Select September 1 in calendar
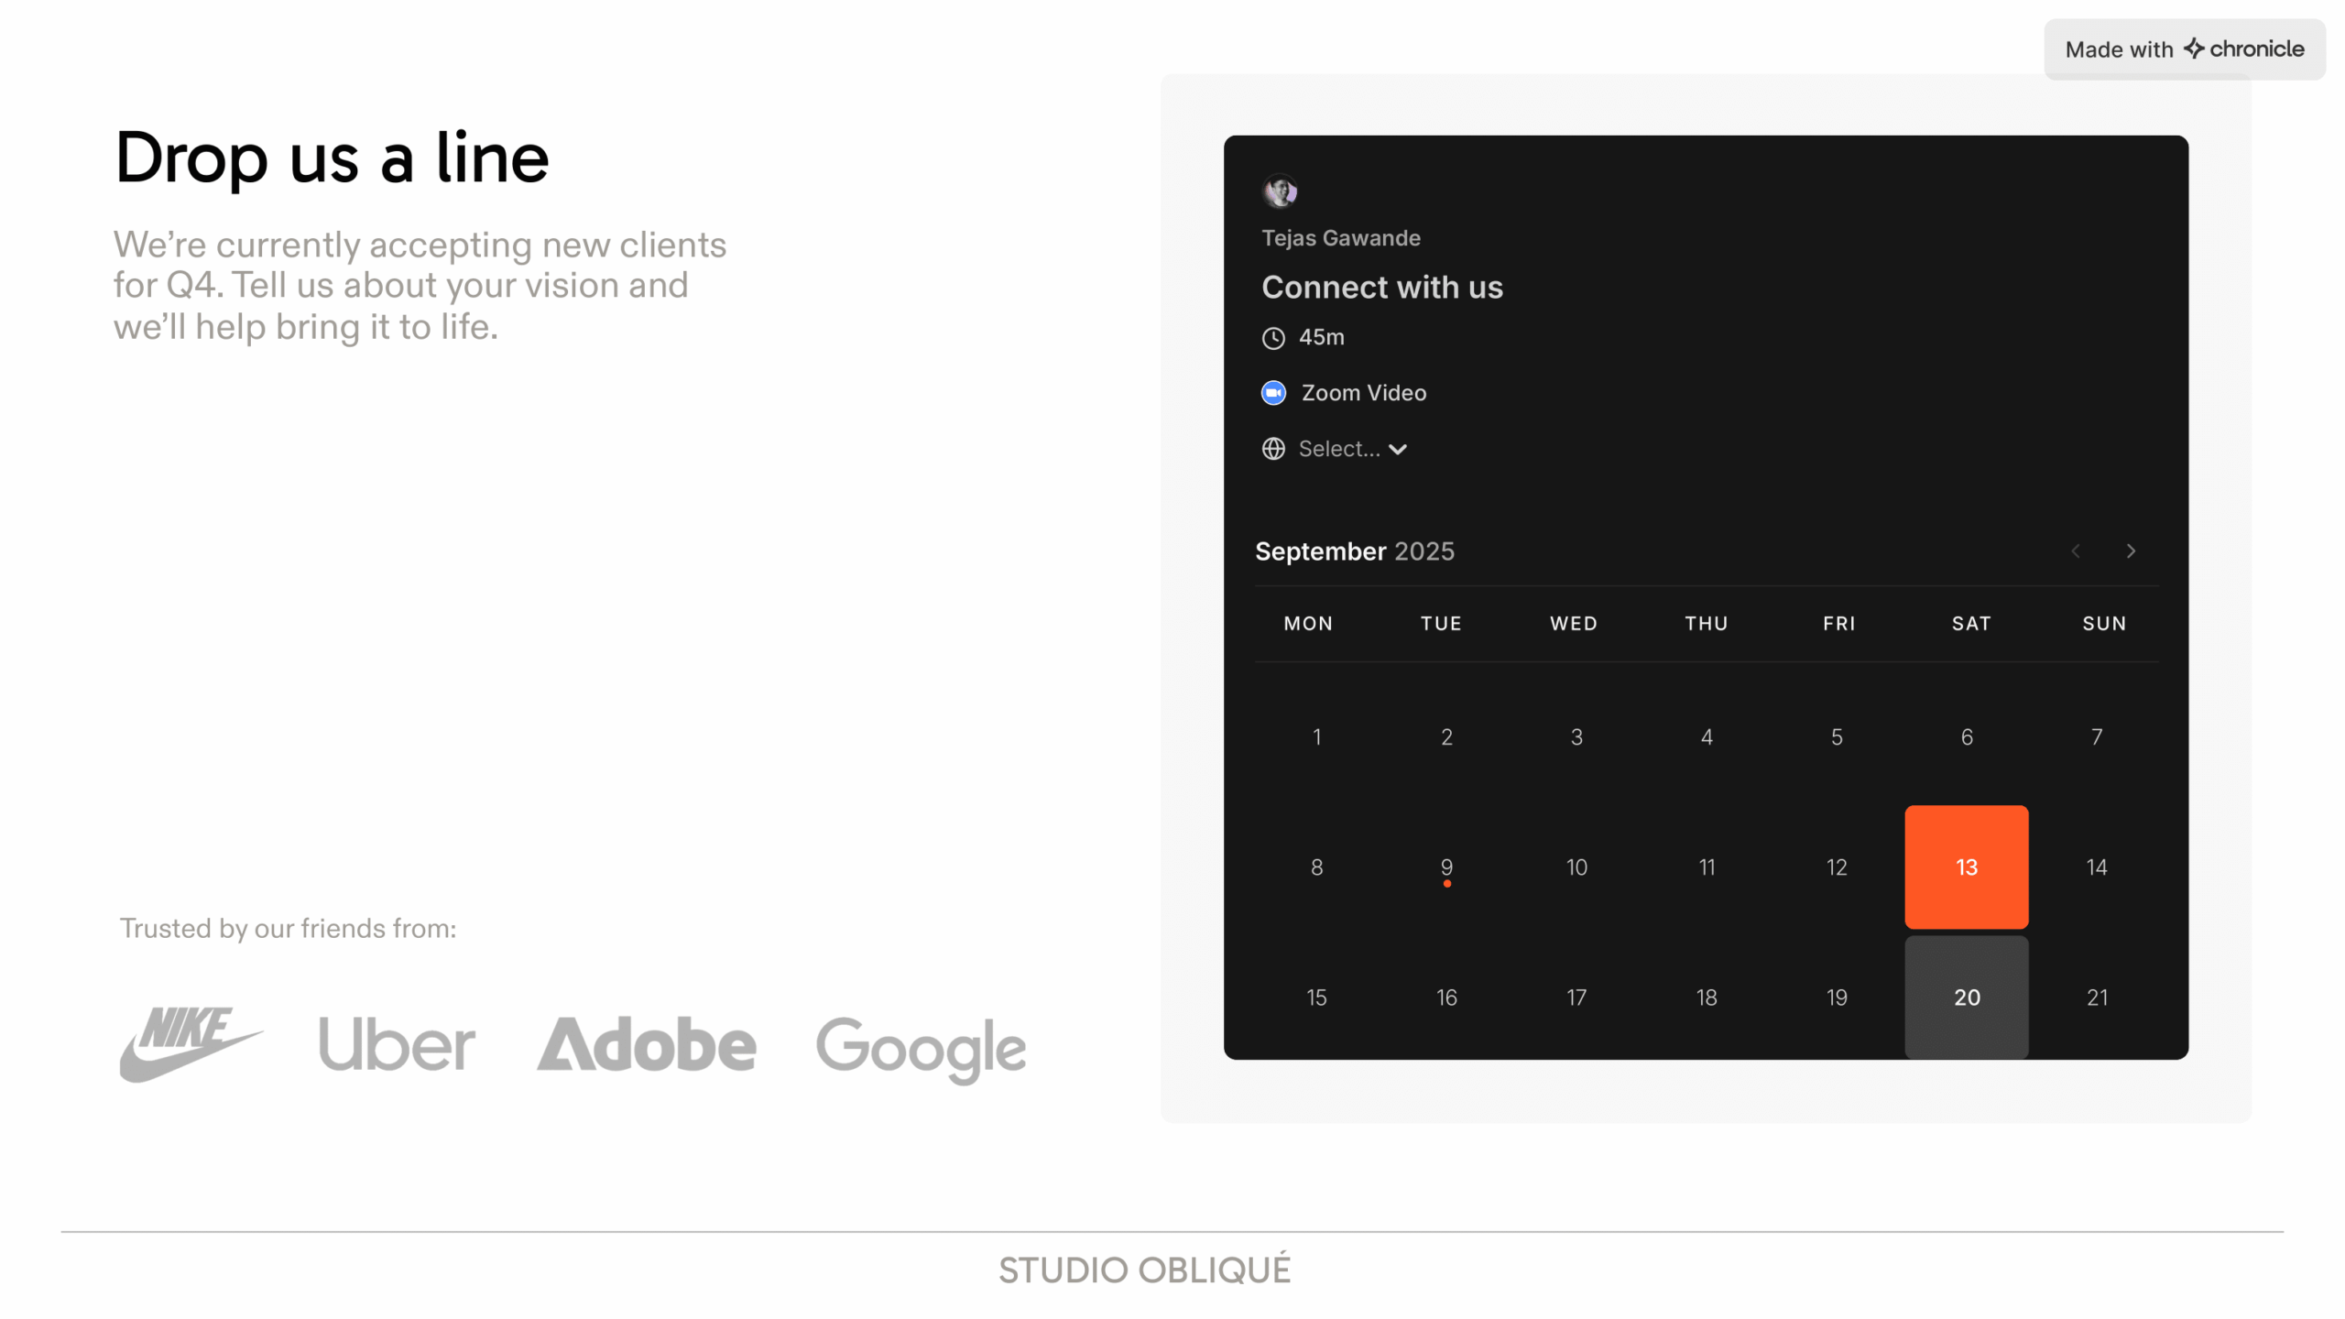Viewport: 2345px width, 1319px height. point(1316,736)
